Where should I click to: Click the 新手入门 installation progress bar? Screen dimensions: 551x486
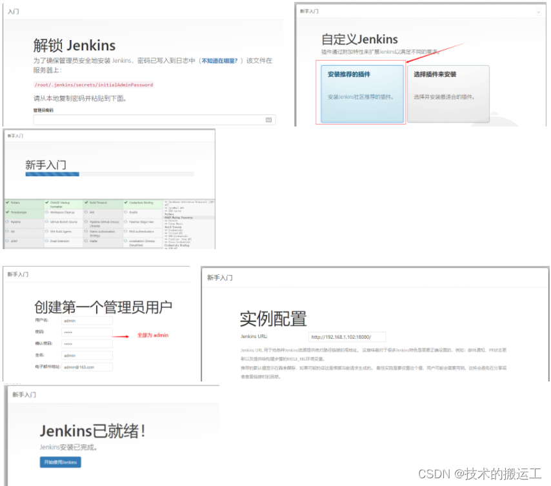click(110, 174)
